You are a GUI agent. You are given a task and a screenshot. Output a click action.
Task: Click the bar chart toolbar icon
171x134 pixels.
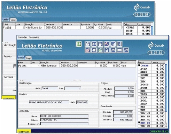[x=113, y=44]
